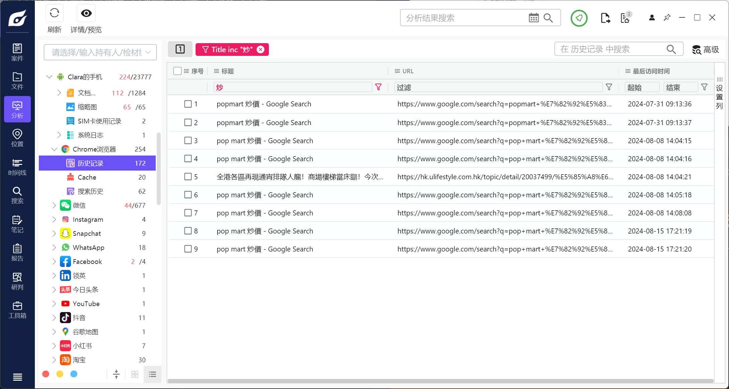Click the Refresh (刷新) icon

coord(54,13)
